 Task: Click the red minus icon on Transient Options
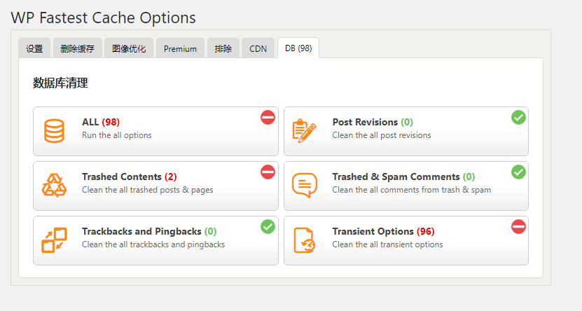pyautogui.click(x=518, y=227)
